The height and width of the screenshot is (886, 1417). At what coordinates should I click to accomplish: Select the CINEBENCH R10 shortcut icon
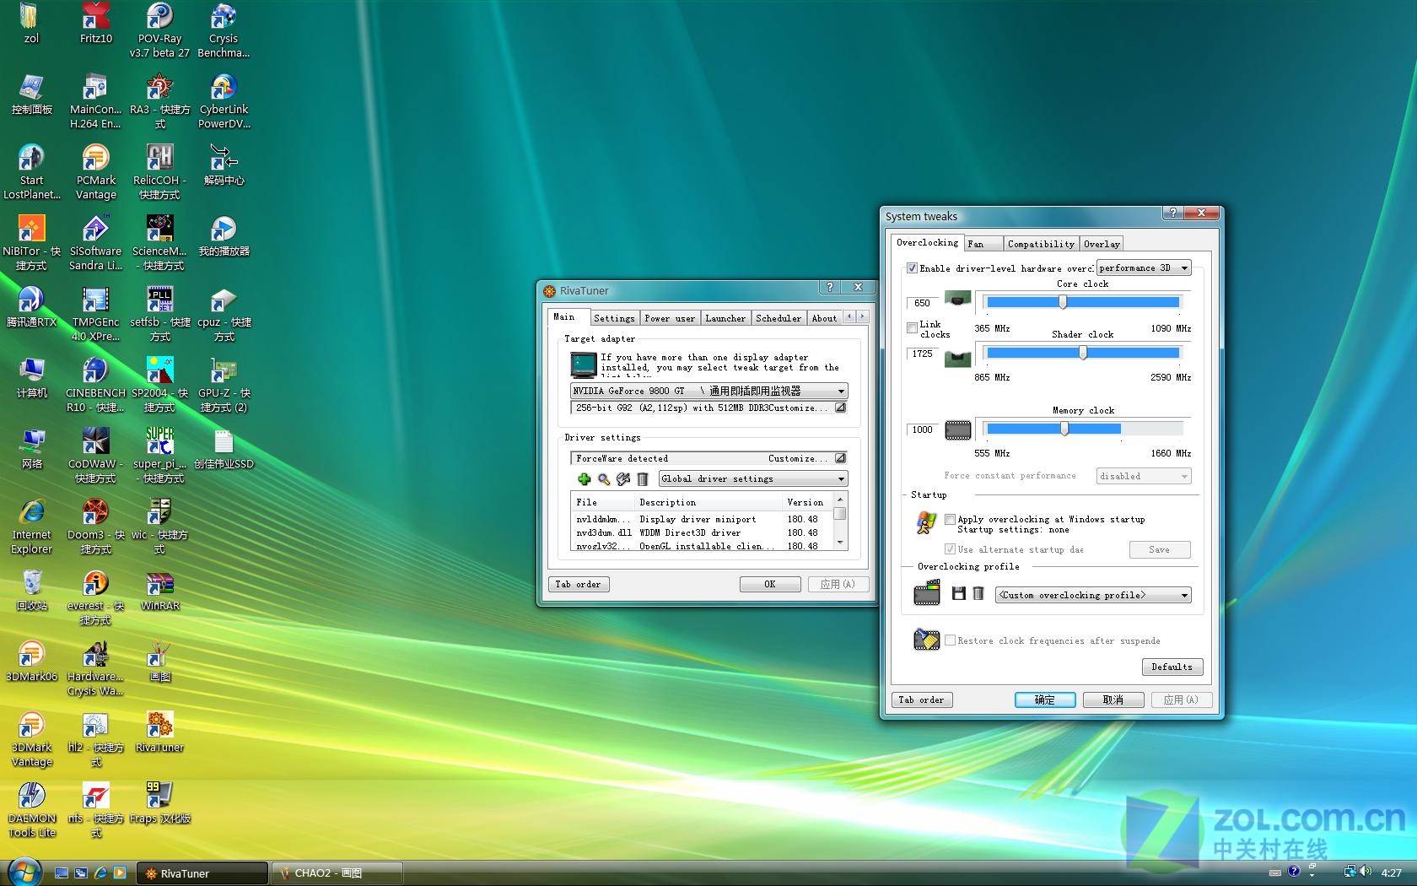pos(96,386)
